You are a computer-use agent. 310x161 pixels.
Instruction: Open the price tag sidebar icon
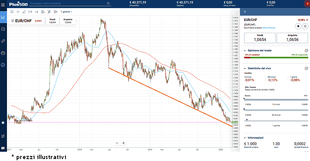(x=3, y=41)
